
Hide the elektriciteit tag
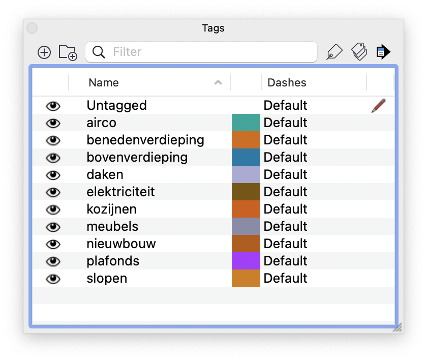click(x=53, y=192)
